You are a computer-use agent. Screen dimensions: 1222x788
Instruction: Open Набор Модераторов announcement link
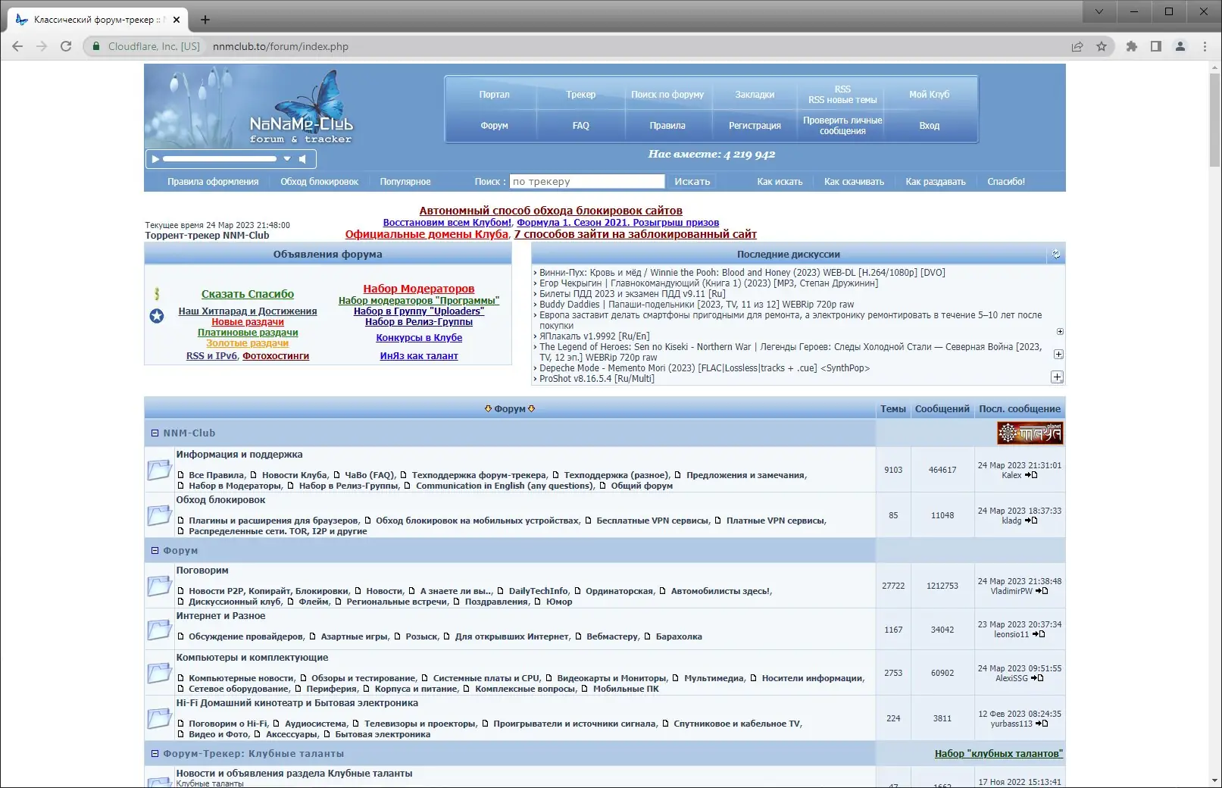419,289
